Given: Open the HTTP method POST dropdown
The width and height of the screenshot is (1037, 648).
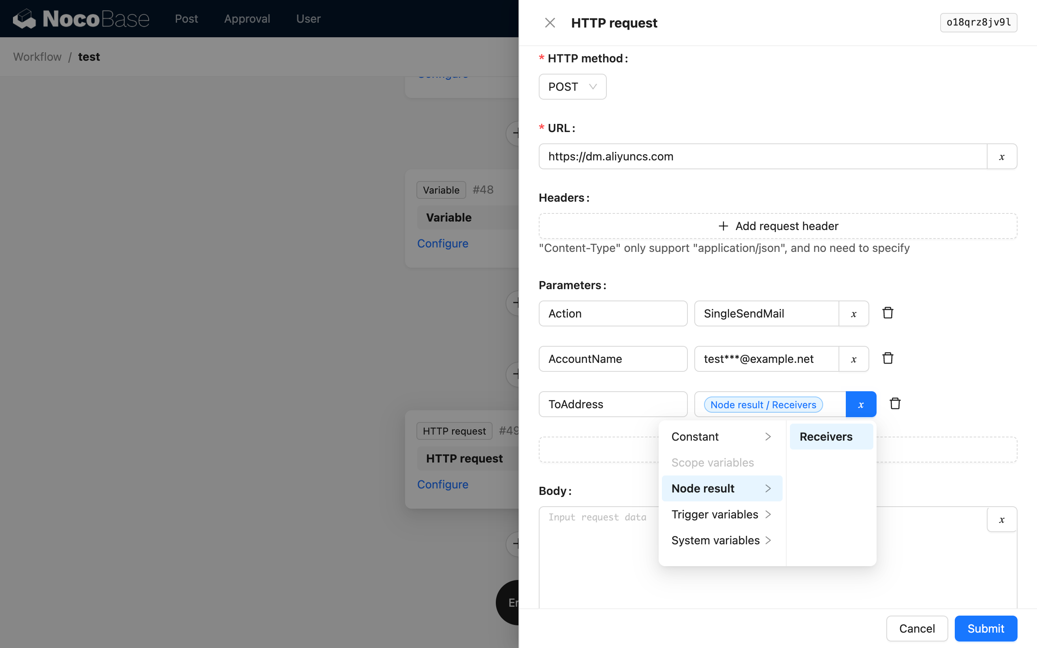Looking at the screenshot, I should click(x=572, y=87).
